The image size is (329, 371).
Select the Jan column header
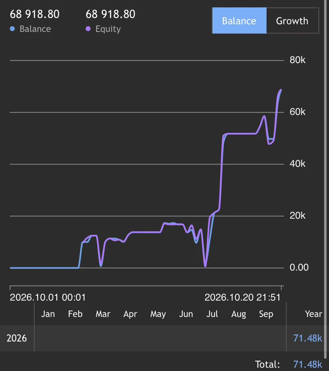click(x=48, y=314)
